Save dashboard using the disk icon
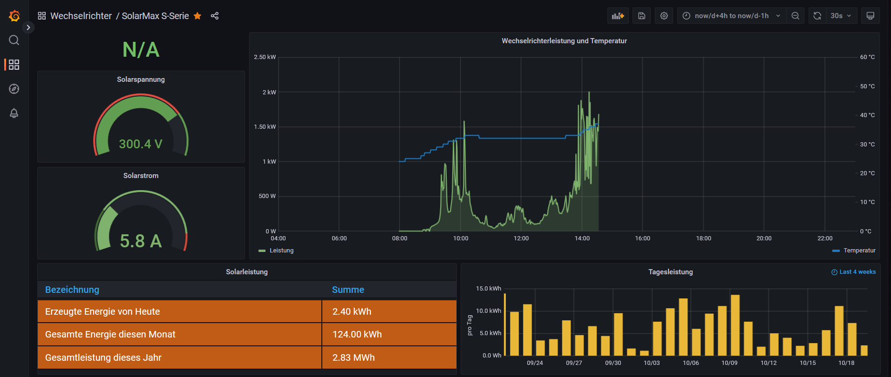This screenshot has height=377, width=891. tap(641, 16)
